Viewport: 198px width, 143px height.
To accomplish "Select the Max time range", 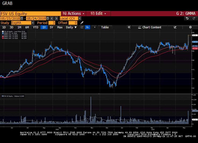I will [x=60, y=27].
